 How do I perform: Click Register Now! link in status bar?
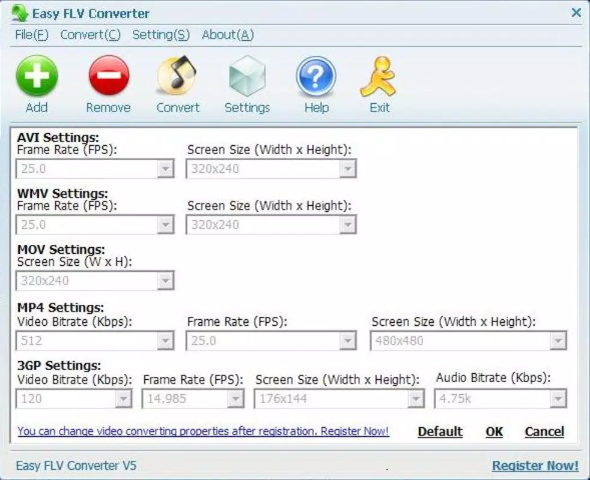[x=535, y=466]
